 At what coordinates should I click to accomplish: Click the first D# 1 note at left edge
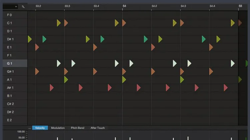[x=29, y=39]
